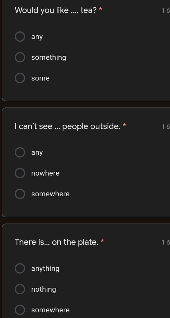Click the 'something' option label text
Image resolution: width=170 pixels, height=318 pixels.
pyautogui.click(x=49, y=58)
